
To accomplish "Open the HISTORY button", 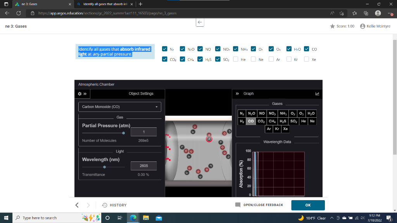I will click(x=114, y=205).
